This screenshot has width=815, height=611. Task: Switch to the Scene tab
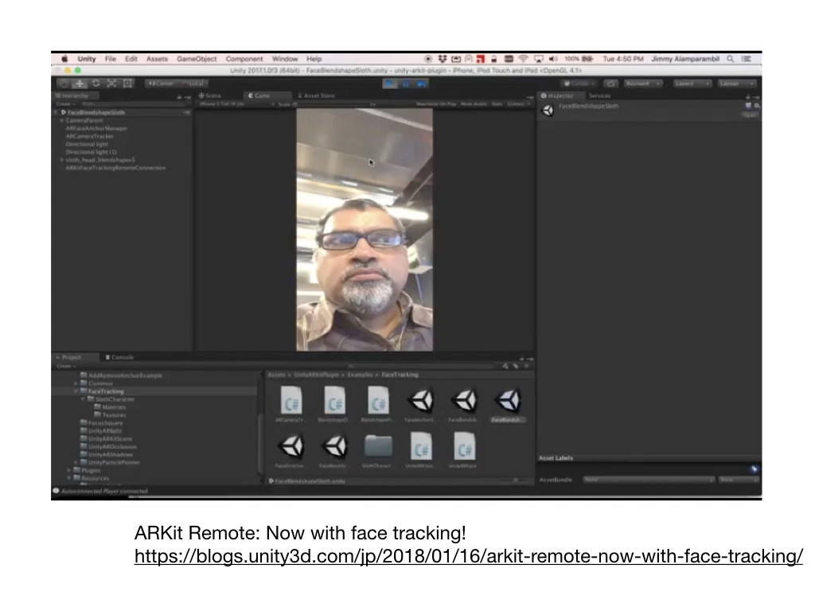pyautogui.click(x=210, y=95)
